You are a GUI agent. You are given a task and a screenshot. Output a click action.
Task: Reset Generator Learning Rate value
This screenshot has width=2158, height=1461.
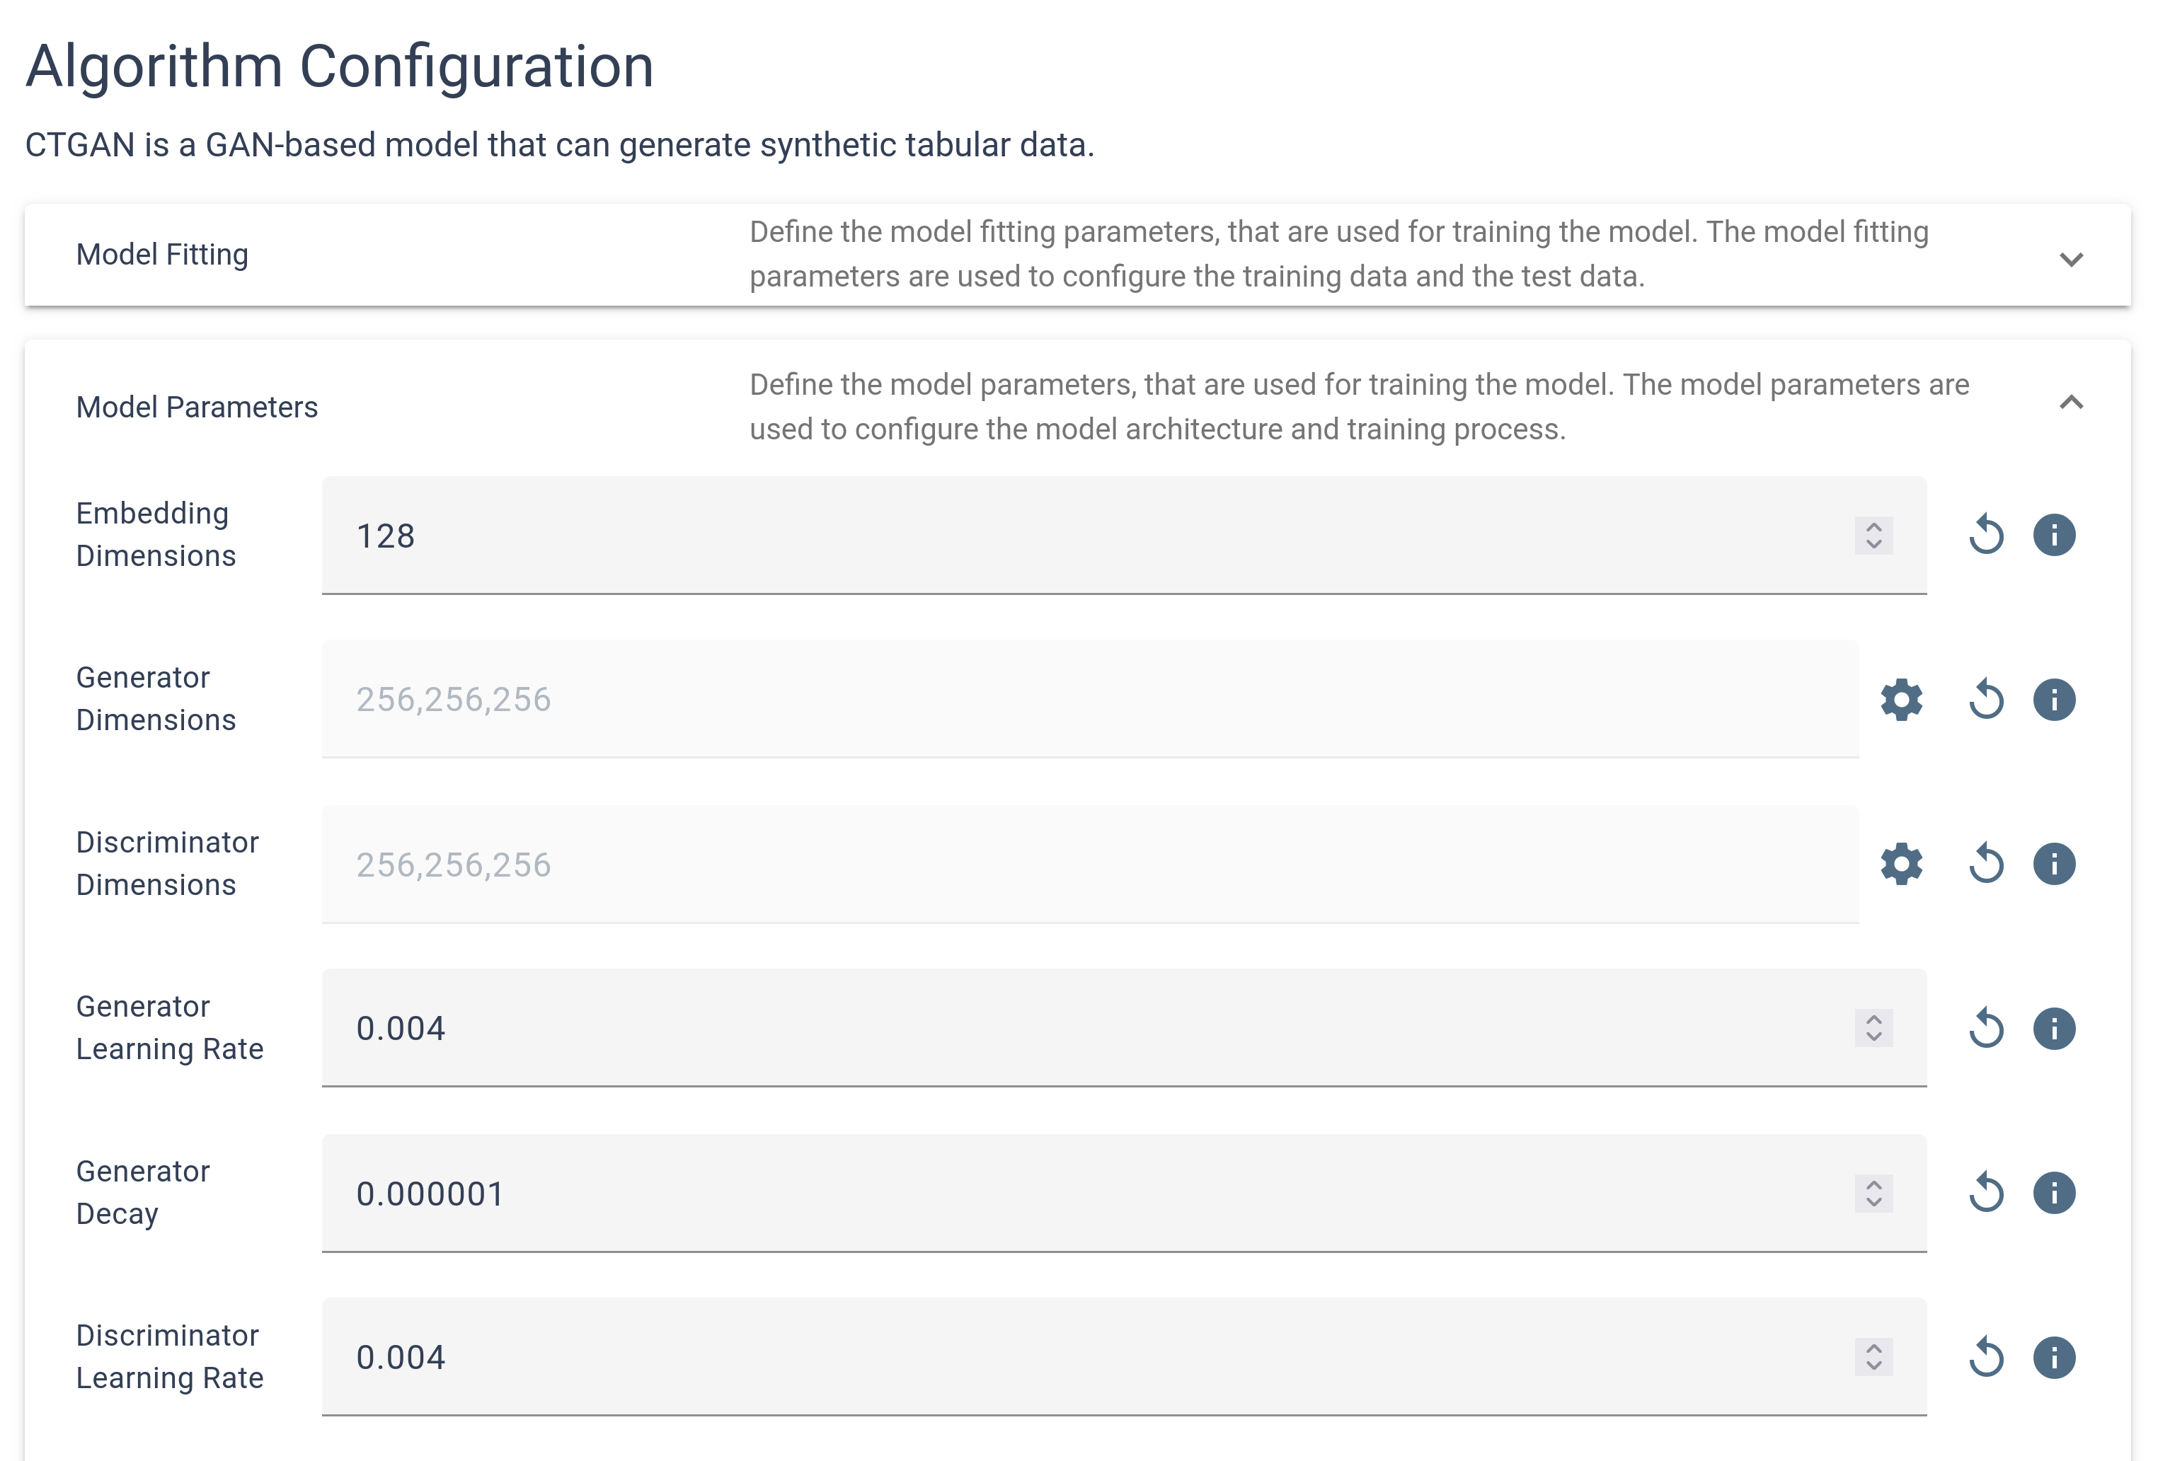(1986, 1029)
